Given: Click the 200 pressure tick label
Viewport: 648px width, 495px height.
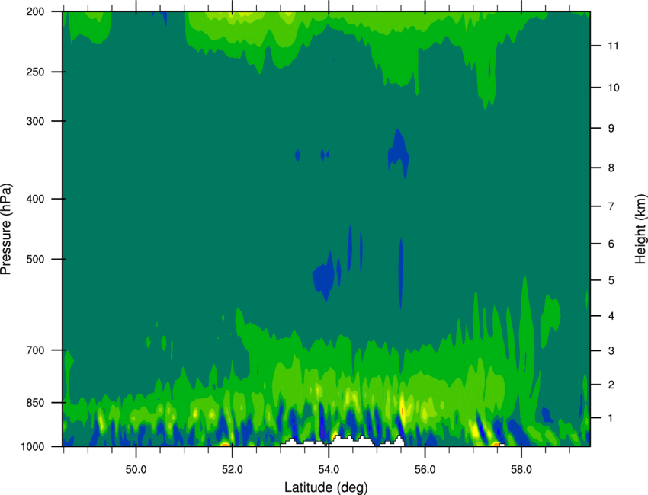Looking at the screenshot, I should coord(36,12).
